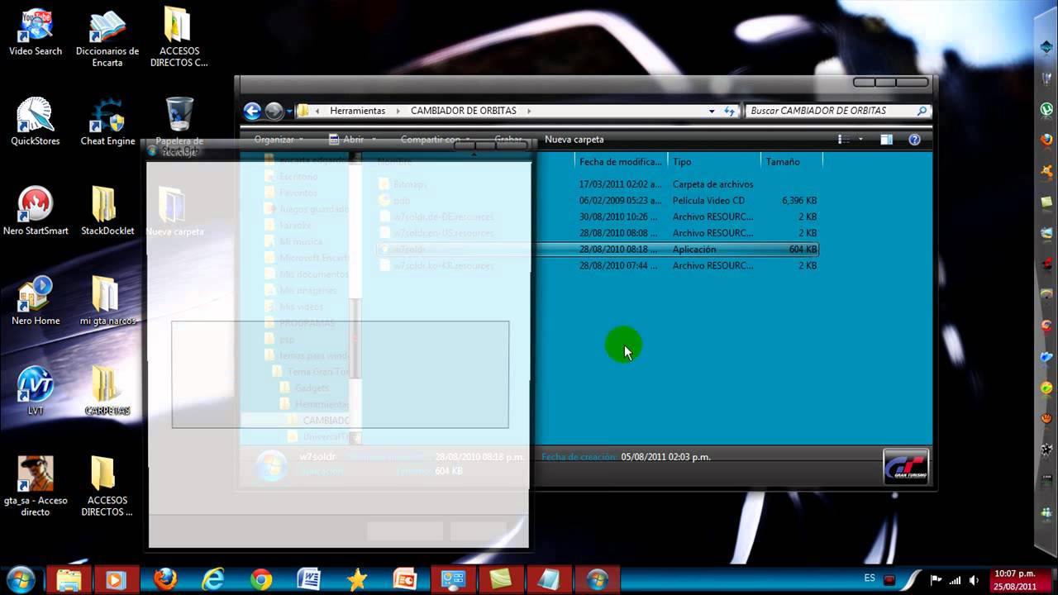Select the CARPETAS desktop folder

(107, 390)
